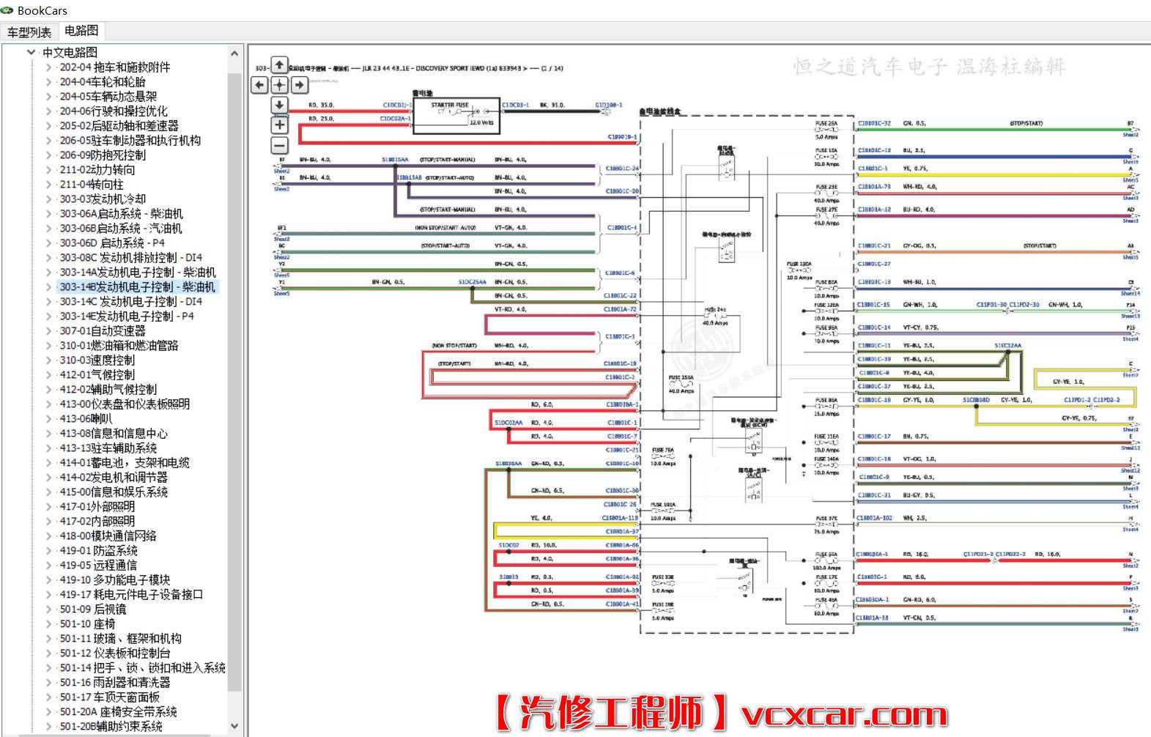The height and width of the screenshot is (737, 1151).
Task: Expand the 307-01自动变速器 tree node
Action: pyautogui.click(x=49, y=331)
